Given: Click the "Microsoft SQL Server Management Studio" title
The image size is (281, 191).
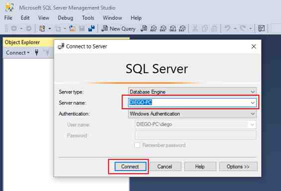Looking at the screenshot, I should [x=67, y=7].
